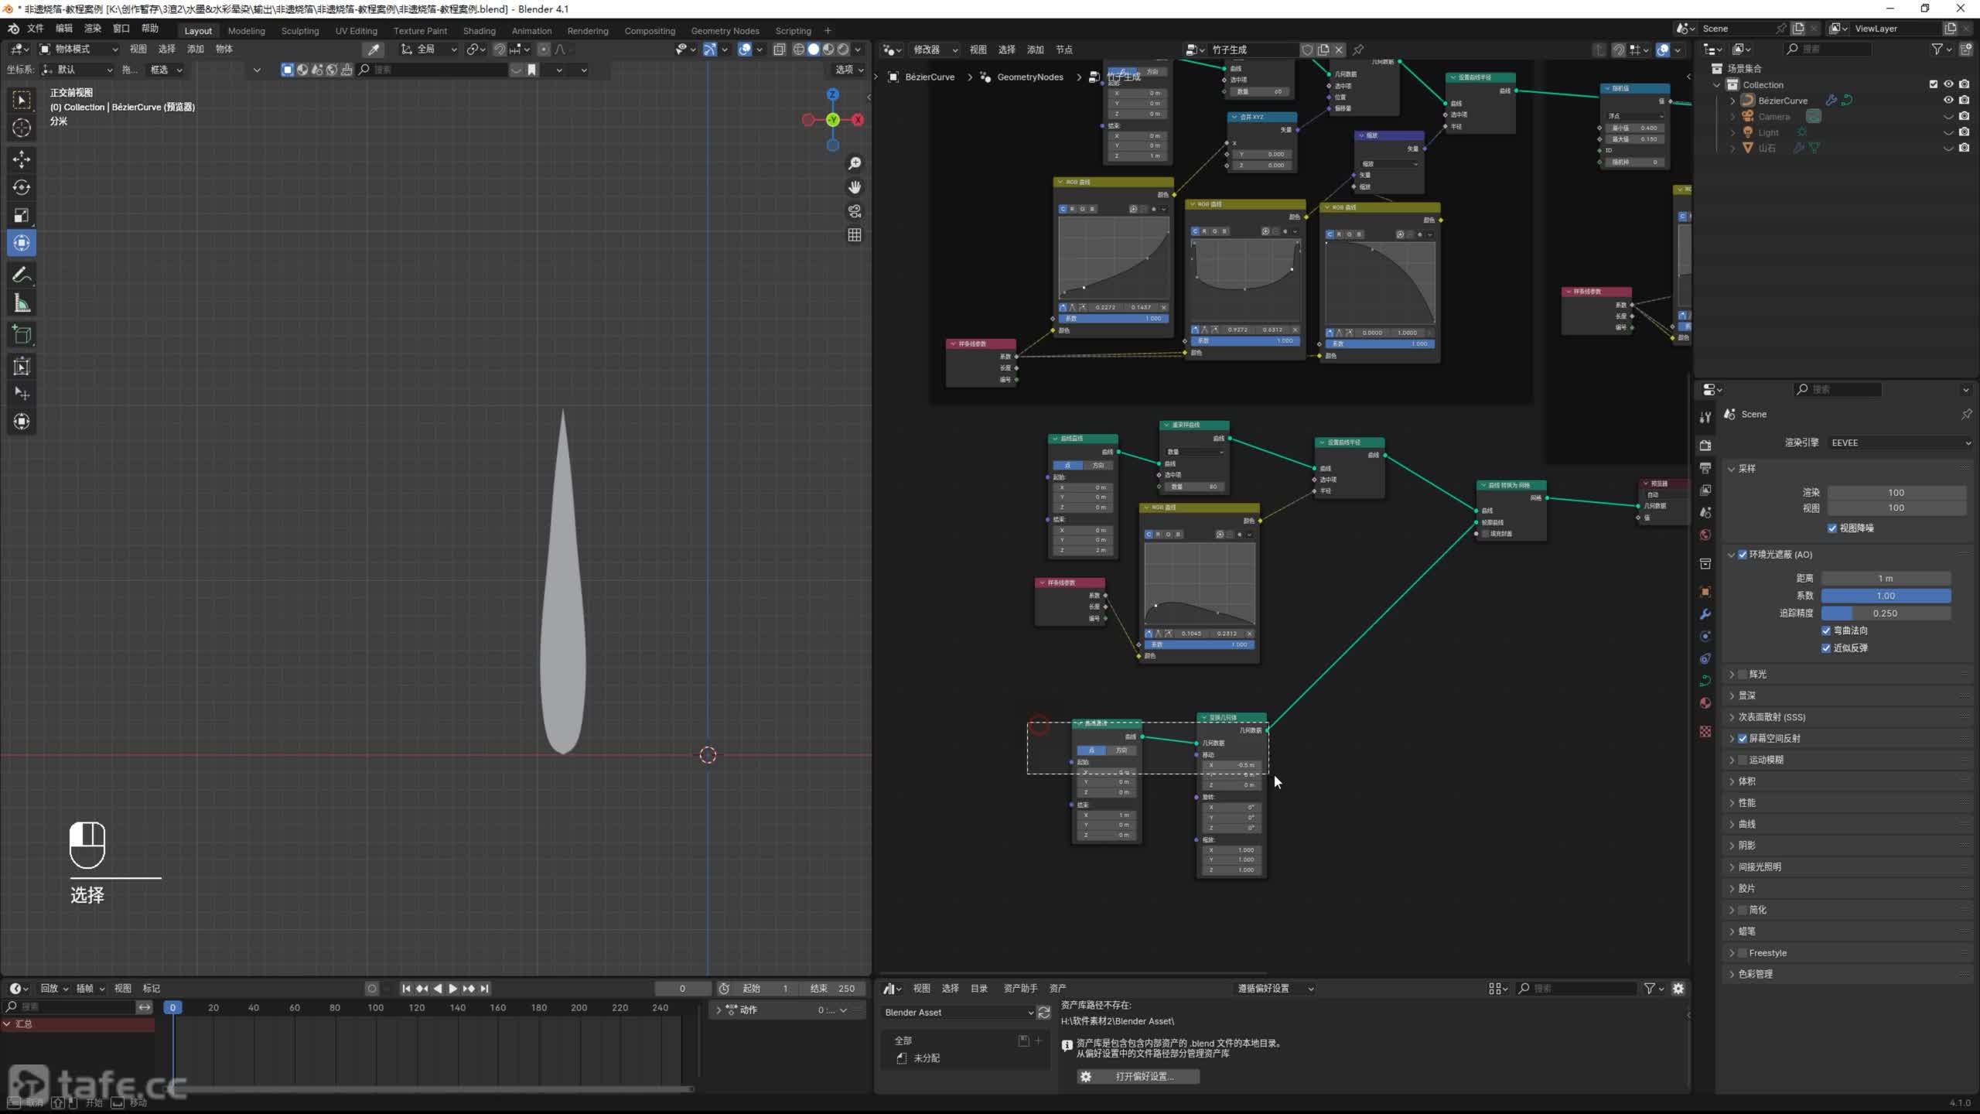Select the Annotate pencil tool

point(22,275)
